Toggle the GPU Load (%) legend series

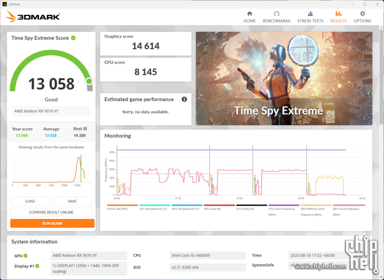point(219,207)
